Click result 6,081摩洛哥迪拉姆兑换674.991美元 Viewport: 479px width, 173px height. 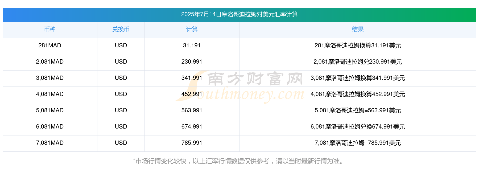(358, 127)
